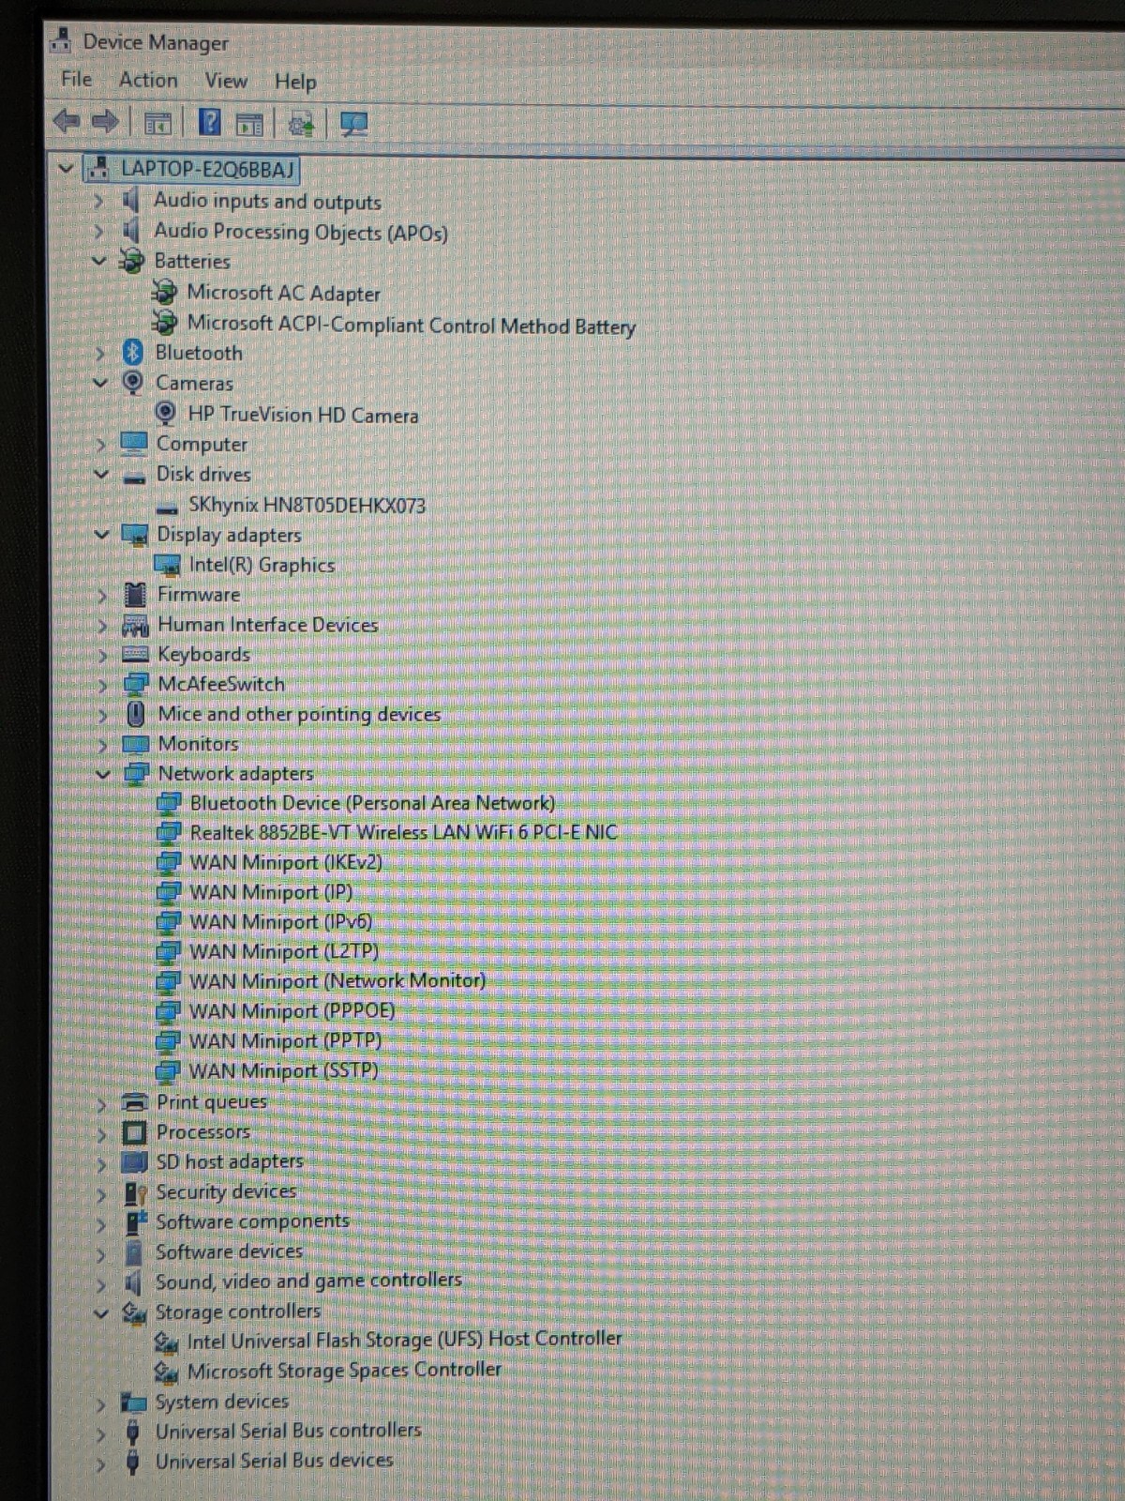Expand the Bluetooth category

pos(99,353)
